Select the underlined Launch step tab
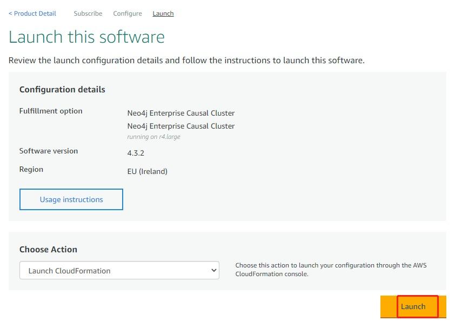455x328 pixels. click(163, 14)
